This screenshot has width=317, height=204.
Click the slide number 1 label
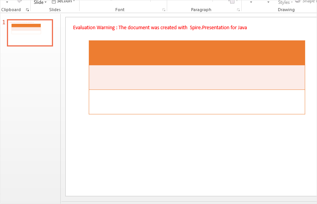coord(4,22)
